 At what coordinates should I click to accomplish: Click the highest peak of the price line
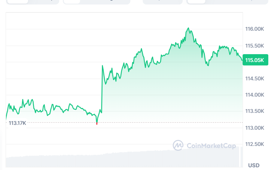pos(188,28)
